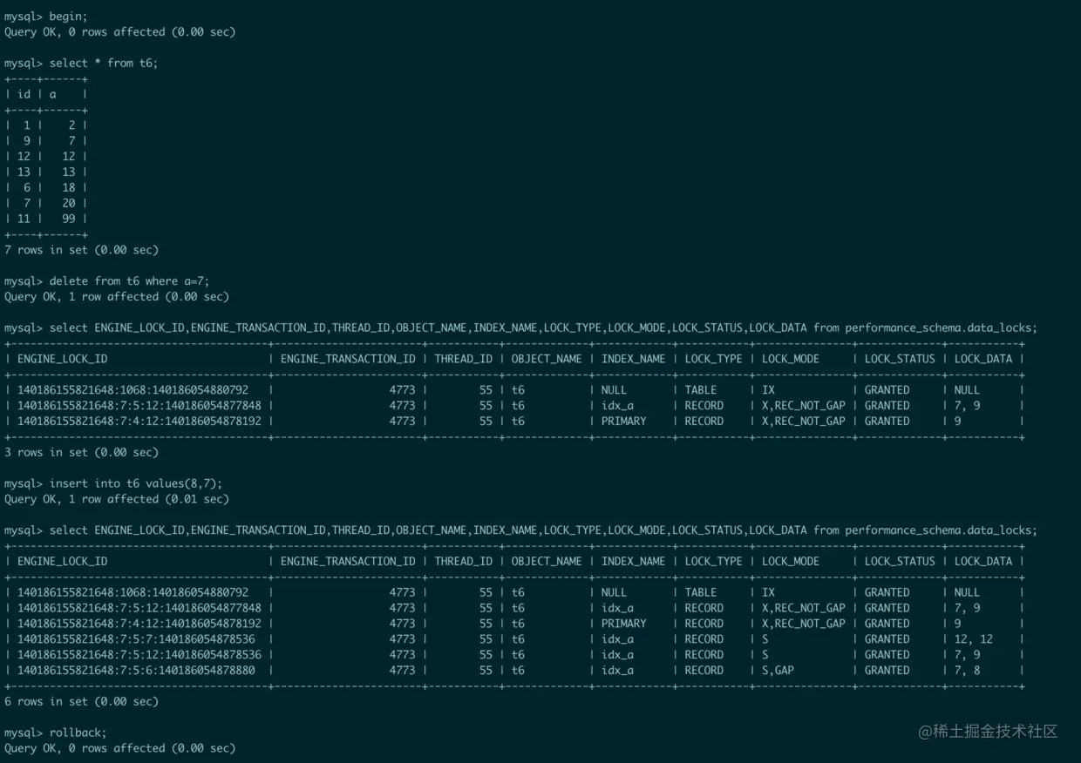The height and width of the screenshot is (763, 1081).
Task: Click the t6 row with id 11, a 99
Action: [x=45, y=219]
